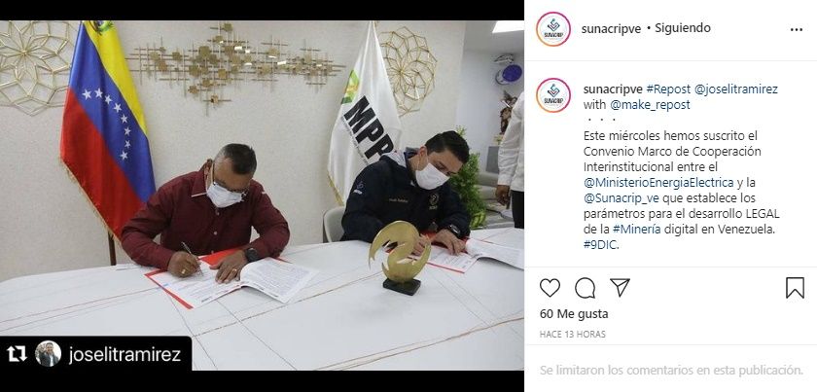Open sunacripve username in the header
Screen dimensions: 817x392
611,28
